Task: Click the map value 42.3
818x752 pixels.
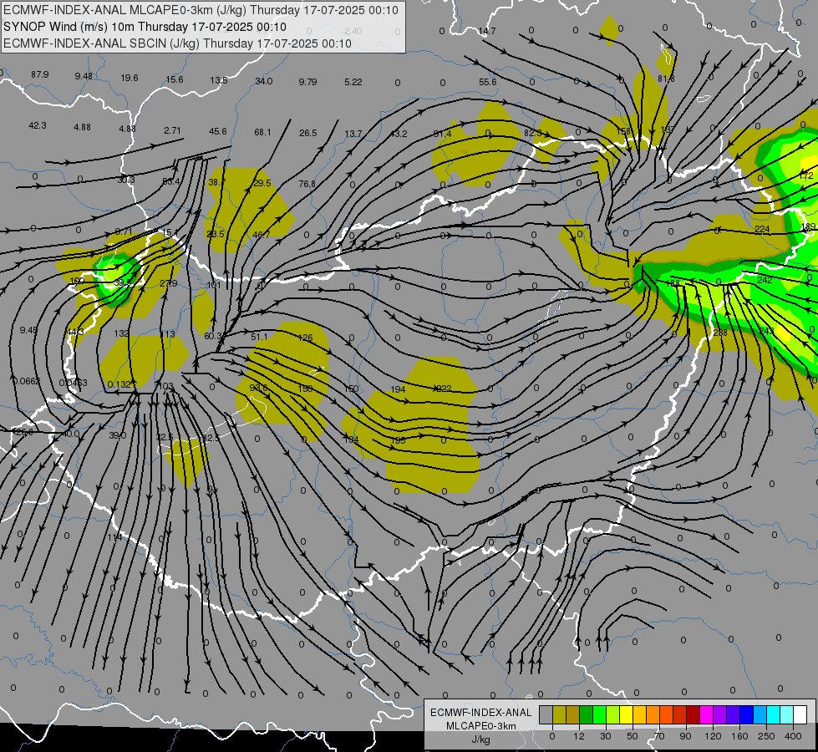Action: coord(38,125)
